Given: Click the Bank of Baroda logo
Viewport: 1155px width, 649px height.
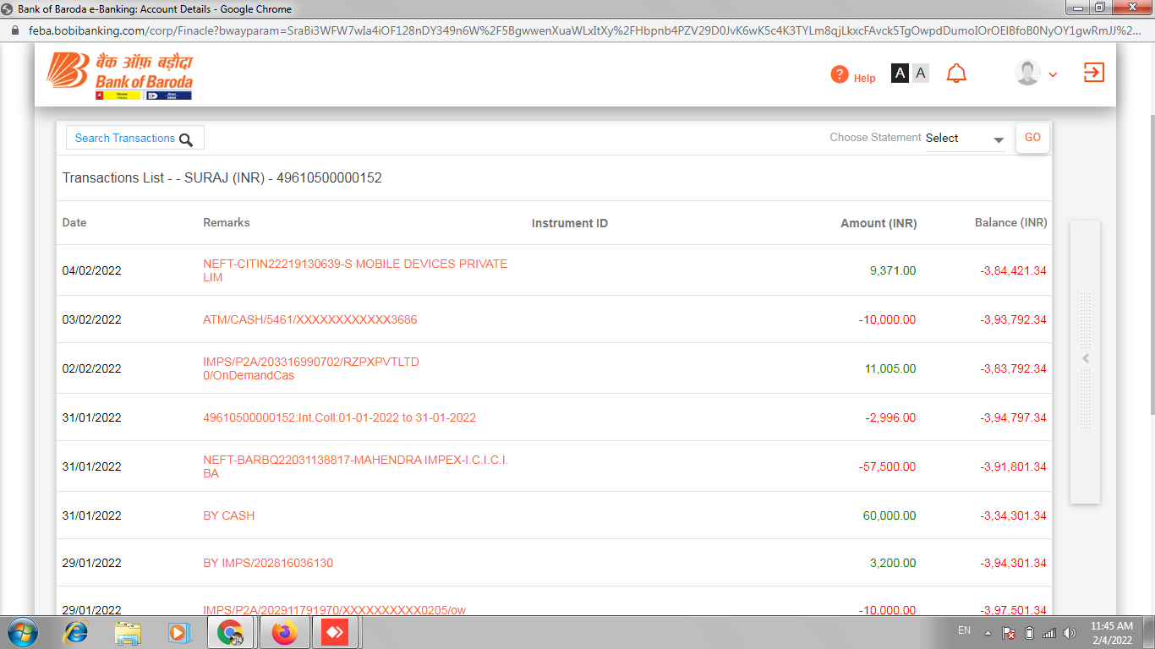Looking at the screenshot, I should [x=120, y=76].
